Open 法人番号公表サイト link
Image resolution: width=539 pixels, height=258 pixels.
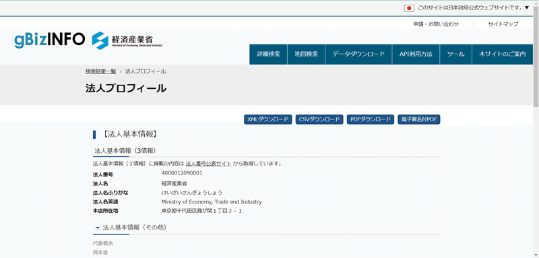coord(208,164)
